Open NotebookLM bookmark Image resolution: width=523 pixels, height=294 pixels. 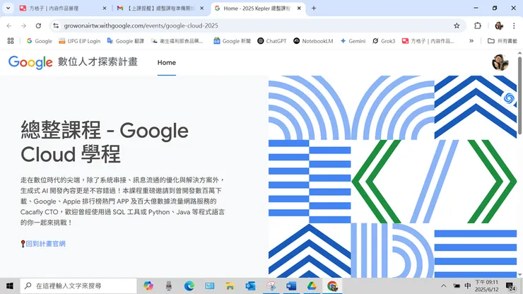coord(313,41)
